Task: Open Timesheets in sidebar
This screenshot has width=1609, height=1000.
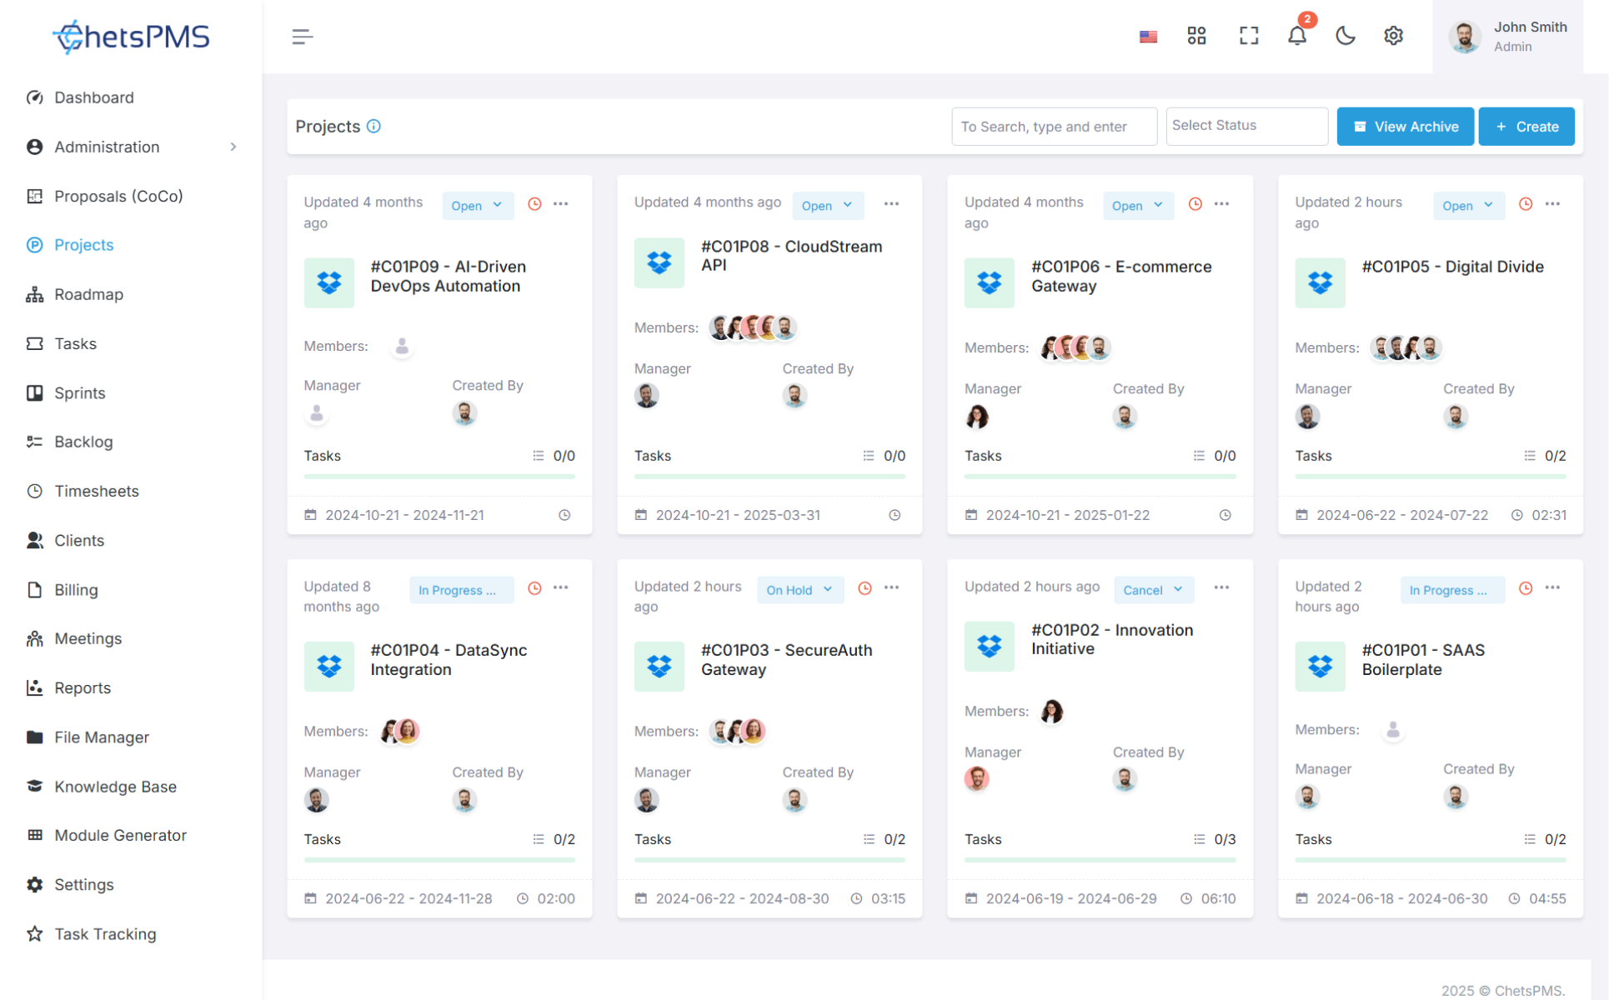Action: pyautogui.click(x=96, y=491)
